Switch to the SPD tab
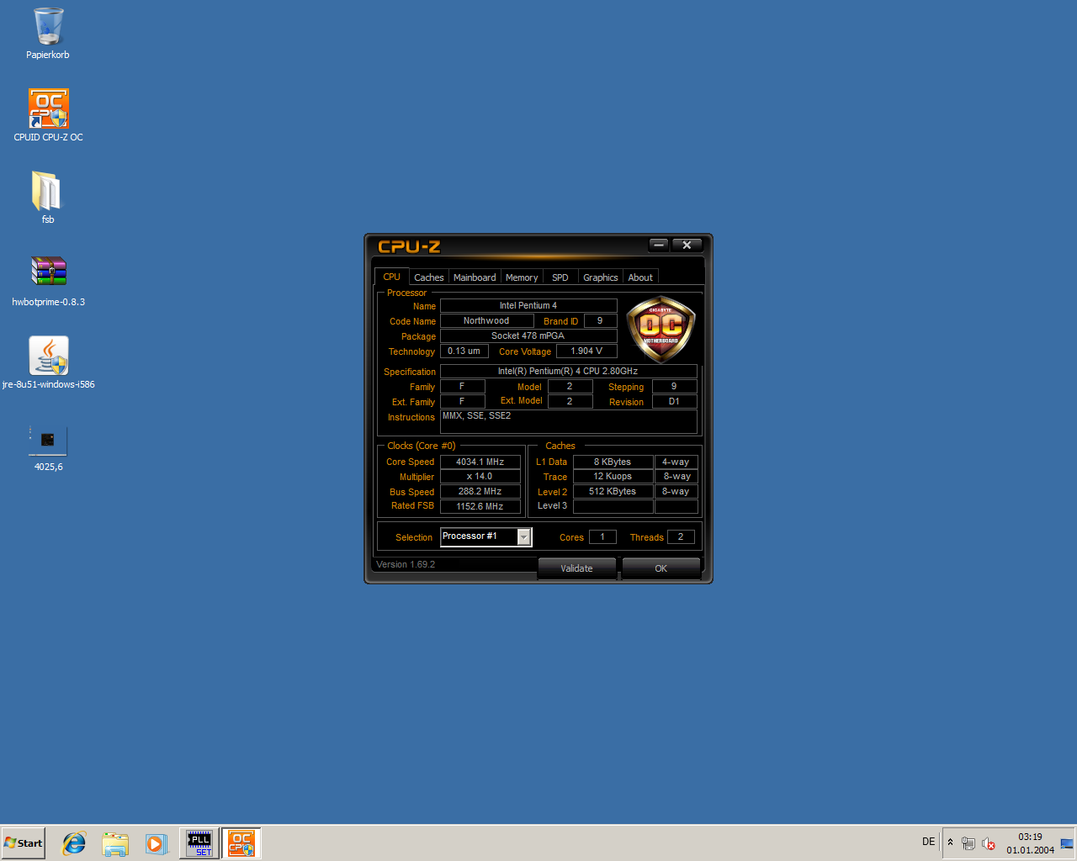Screen dimensions: 1077x861 560,277
